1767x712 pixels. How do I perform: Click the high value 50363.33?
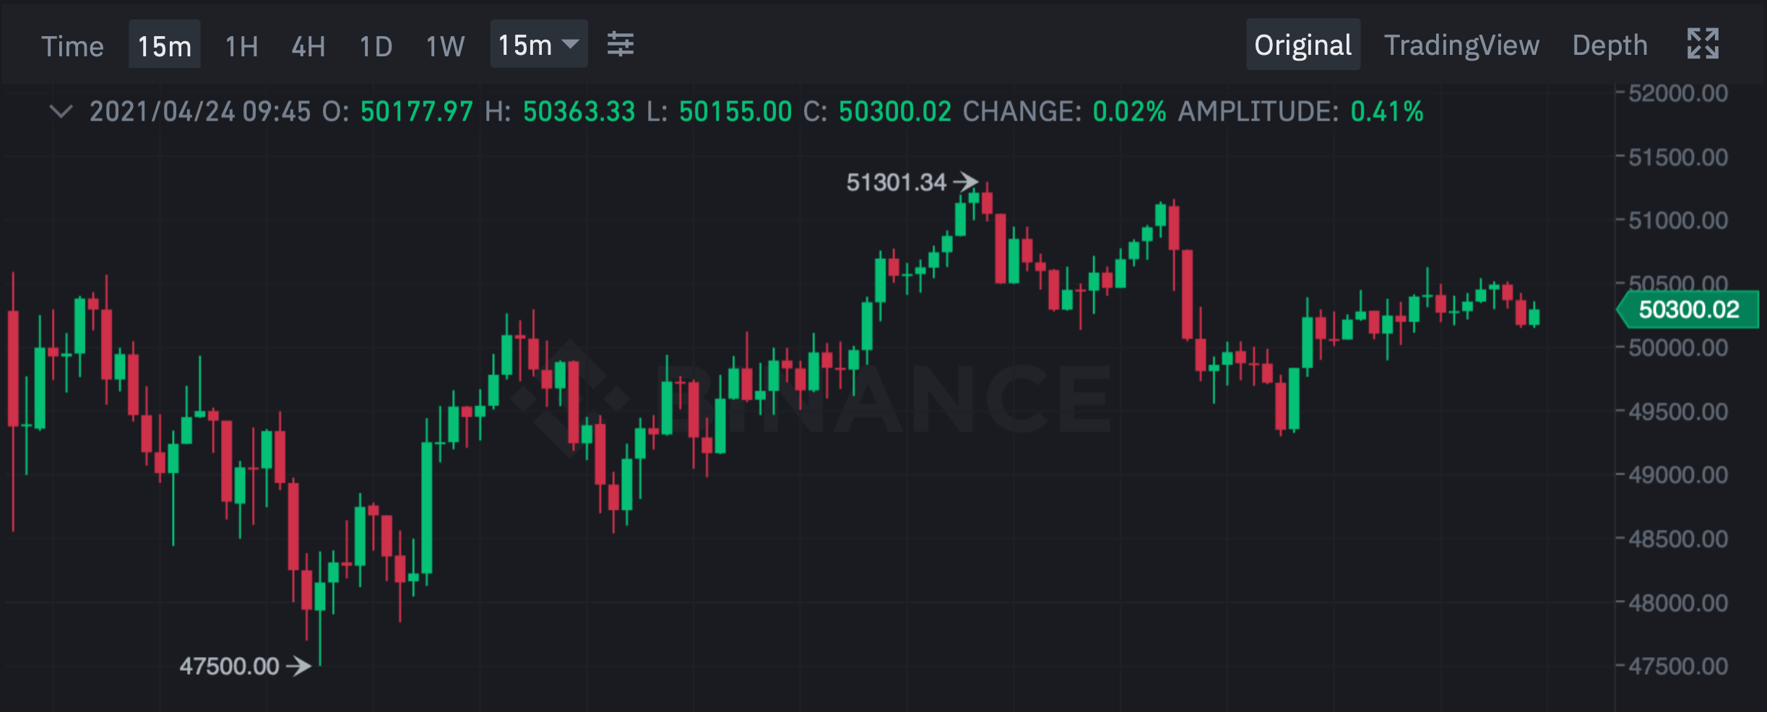point(579,112)
